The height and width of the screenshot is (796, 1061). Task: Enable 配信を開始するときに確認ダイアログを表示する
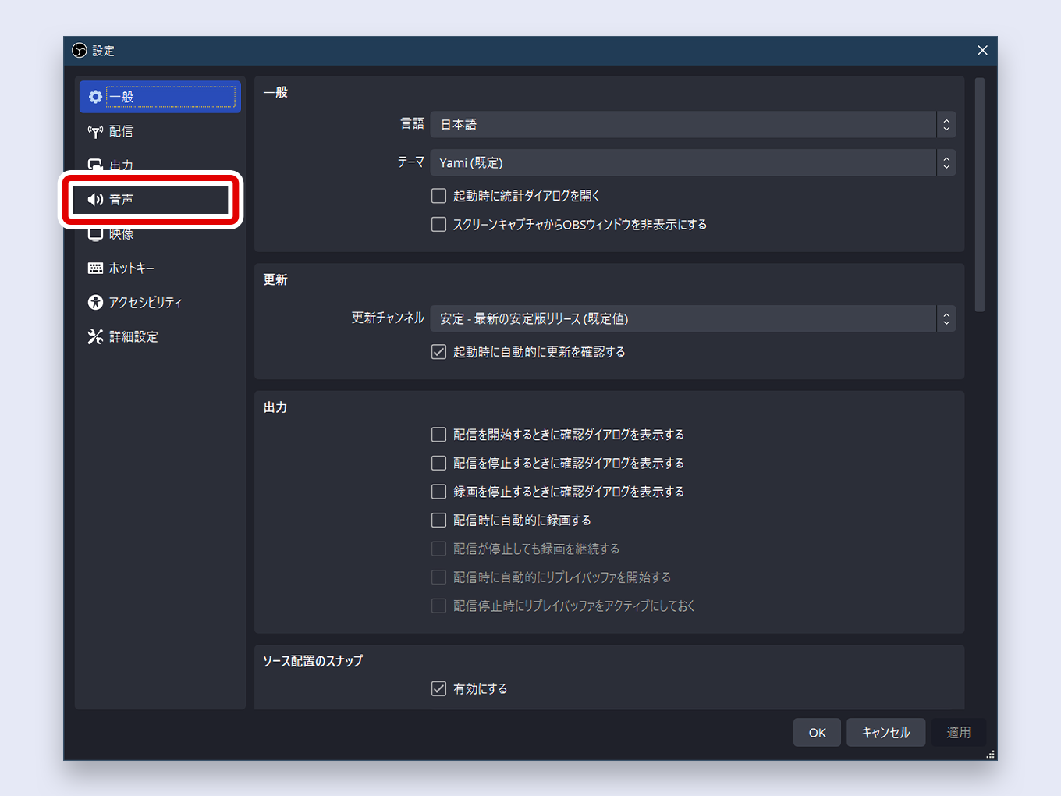(439, 435)
